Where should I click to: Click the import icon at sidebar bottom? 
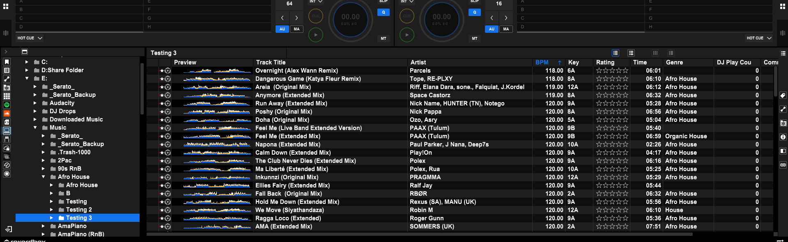(x=9, y=229)
